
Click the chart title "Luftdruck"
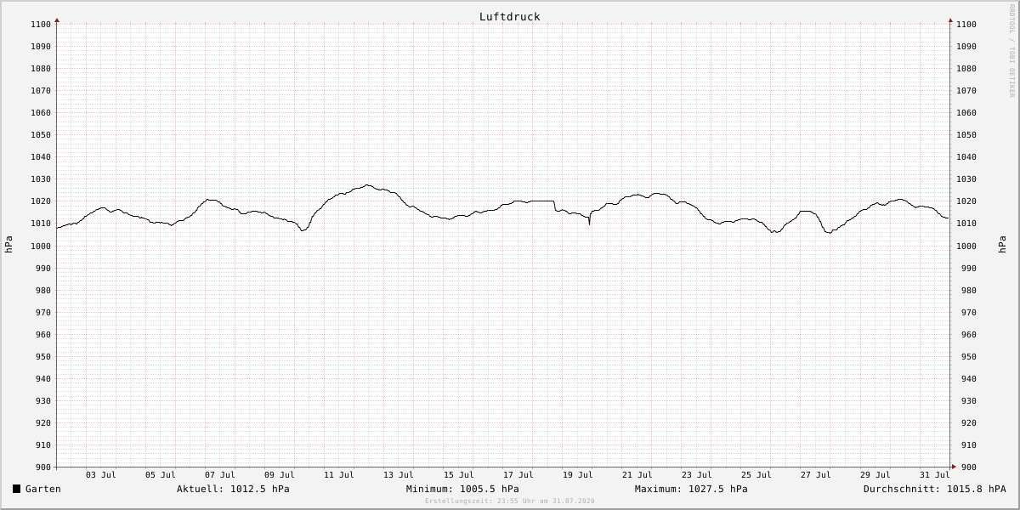(x=510, y=17)
